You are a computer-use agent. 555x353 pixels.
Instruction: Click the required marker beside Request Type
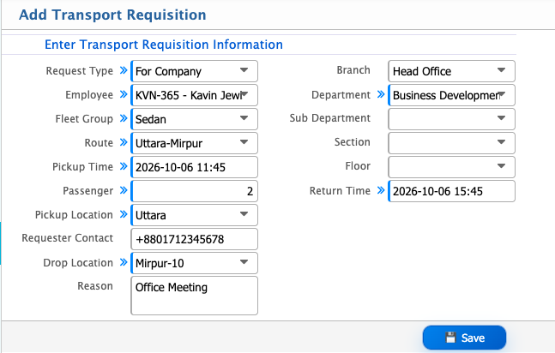pos(124,70)
